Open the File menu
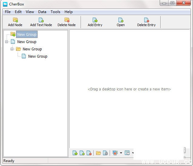193x166 pixels. pos(8,12)
